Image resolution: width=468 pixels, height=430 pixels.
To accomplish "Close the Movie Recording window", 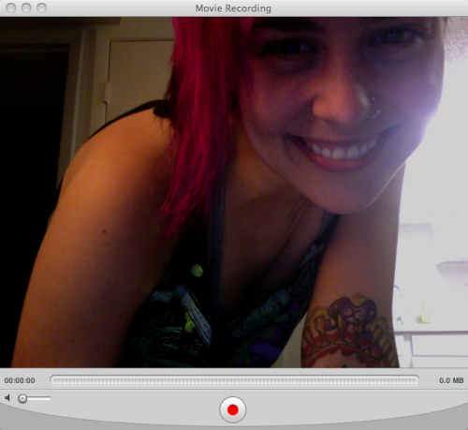I will (11, 7).
